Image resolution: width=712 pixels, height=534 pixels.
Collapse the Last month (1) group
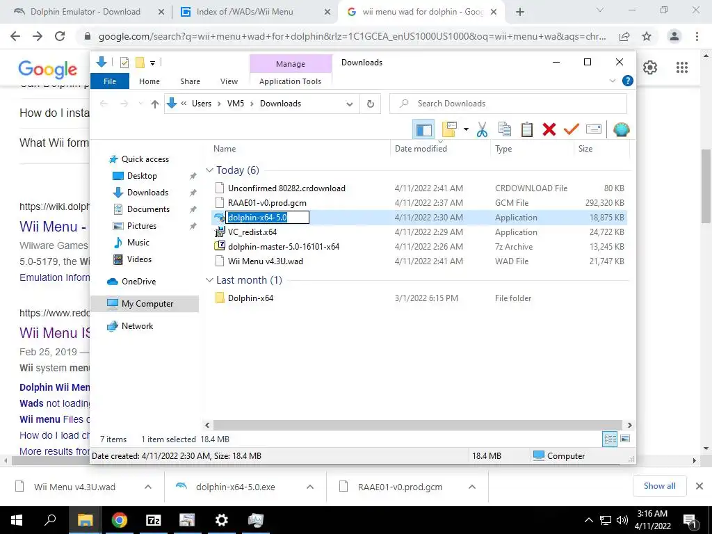[x=209, y=280]
